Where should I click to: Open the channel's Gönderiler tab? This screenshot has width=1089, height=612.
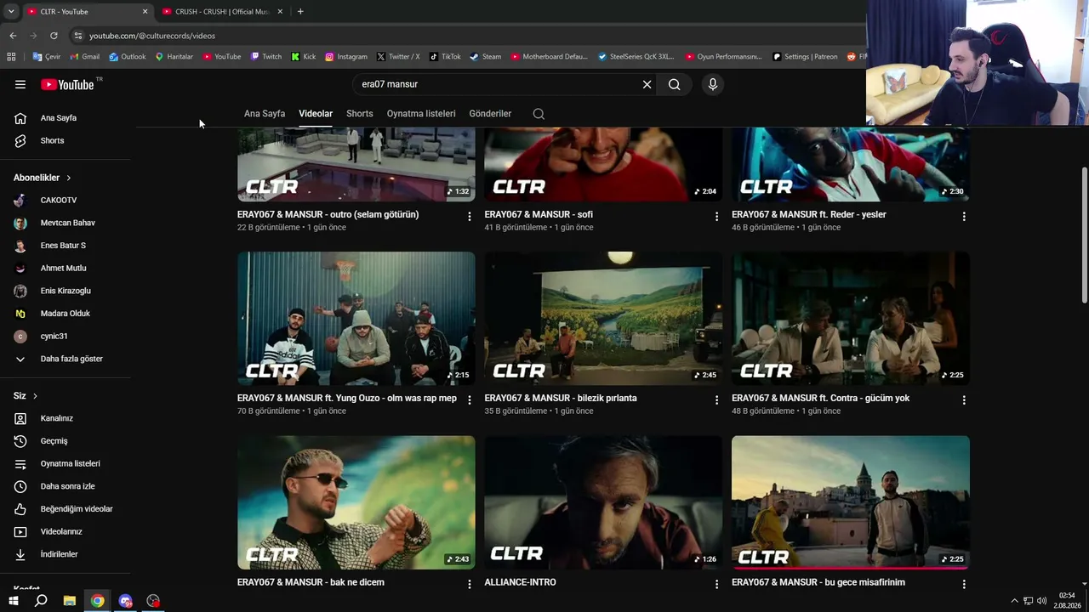click(x=490, y=114)
